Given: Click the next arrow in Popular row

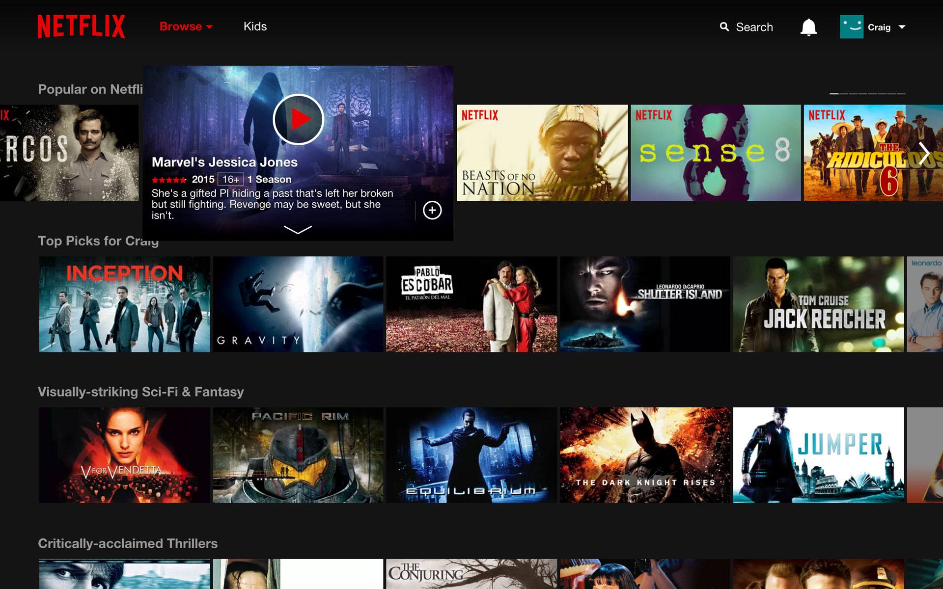Looking at the screenshot, I should 924,154.
